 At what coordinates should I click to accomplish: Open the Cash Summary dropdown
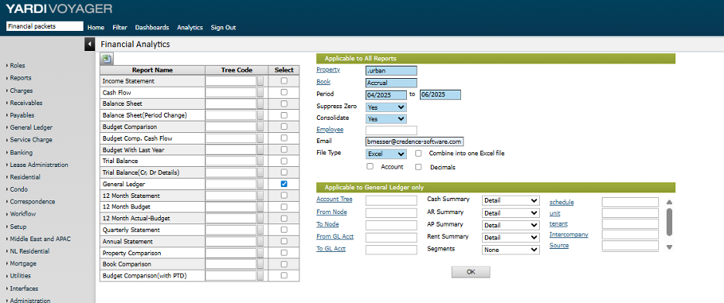point(511,201)
